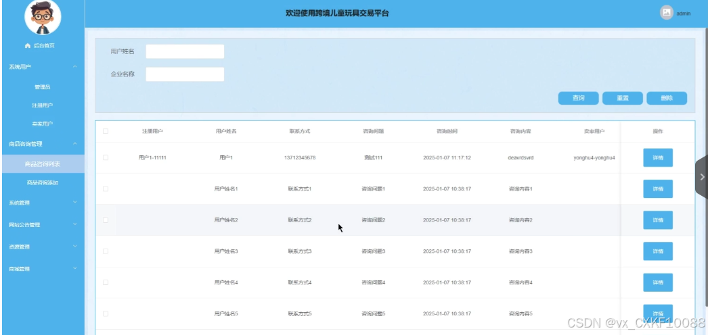Open 详情 for the 用户姓名5 row
708x335 pixels.
[658, 313]
